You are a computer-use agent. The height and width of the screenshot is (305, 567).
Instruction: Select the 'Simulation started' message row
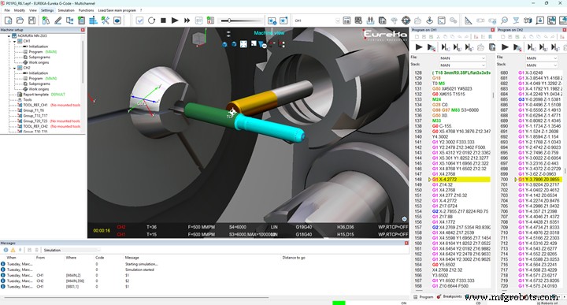pyautogui.click(x=139, y=270)
